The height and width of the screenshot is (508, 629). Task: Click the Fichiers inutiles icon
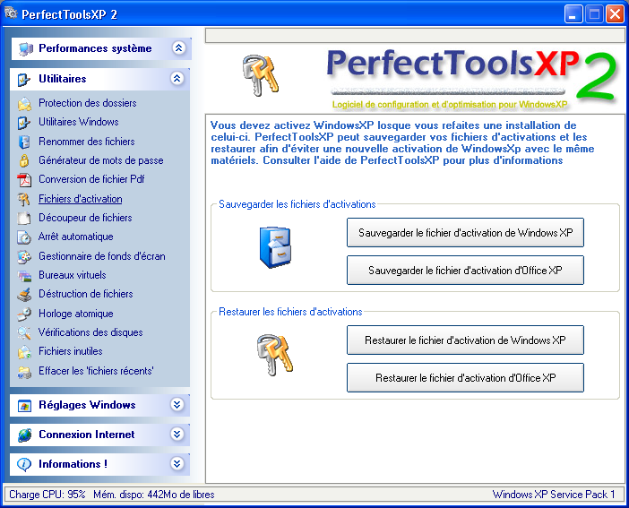(x=24, y=352)
